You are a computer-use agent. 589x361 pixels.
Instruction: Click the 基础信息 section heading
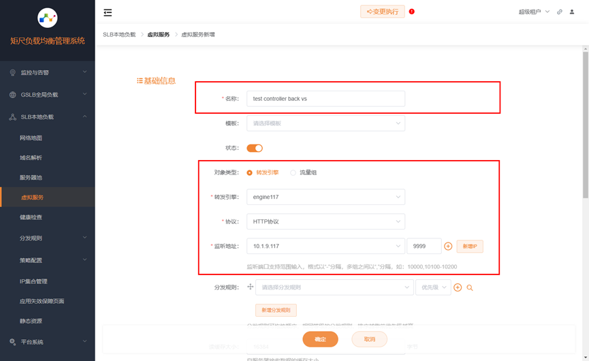[156, 81]
